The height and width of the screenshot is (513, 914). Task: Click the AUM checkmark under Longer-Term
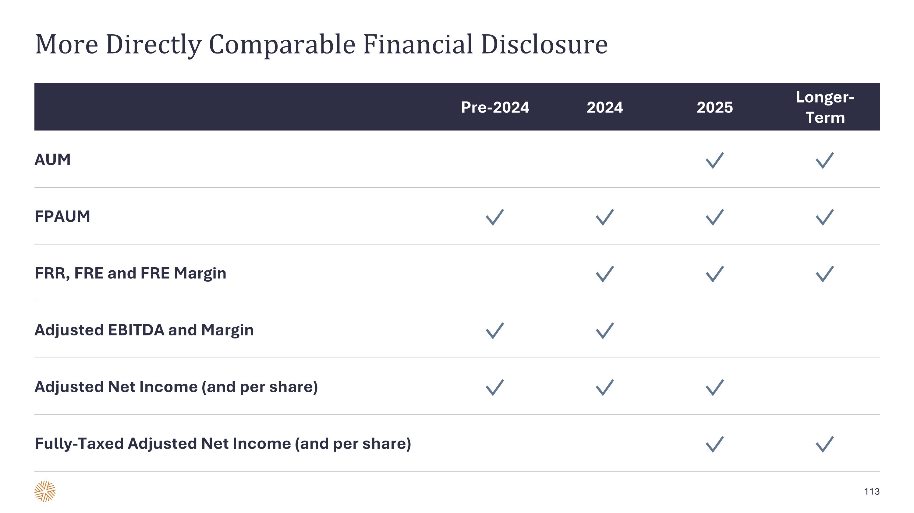tap(825, 160)
